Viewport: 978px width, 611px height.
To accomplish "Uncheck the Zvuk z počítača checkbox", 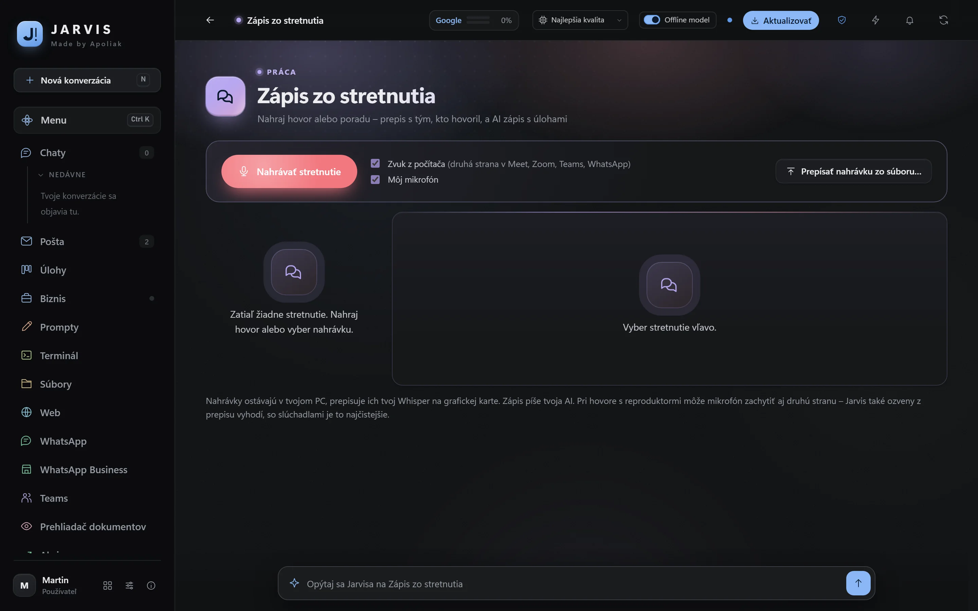I will 375,163.
